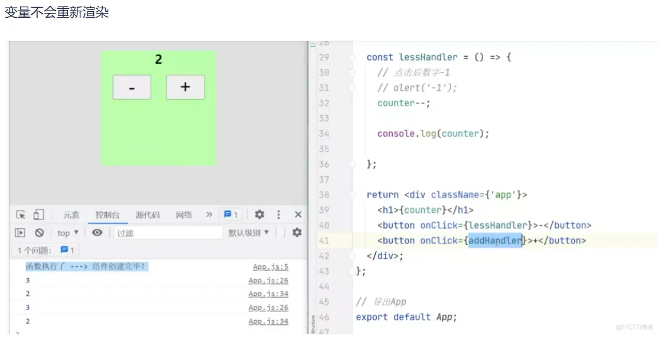The width and height of the screenshot is (658, 339).
Task: Open DevTools settings gear beside the tabs
Action: pyautogui.click(x=260, y=215)
